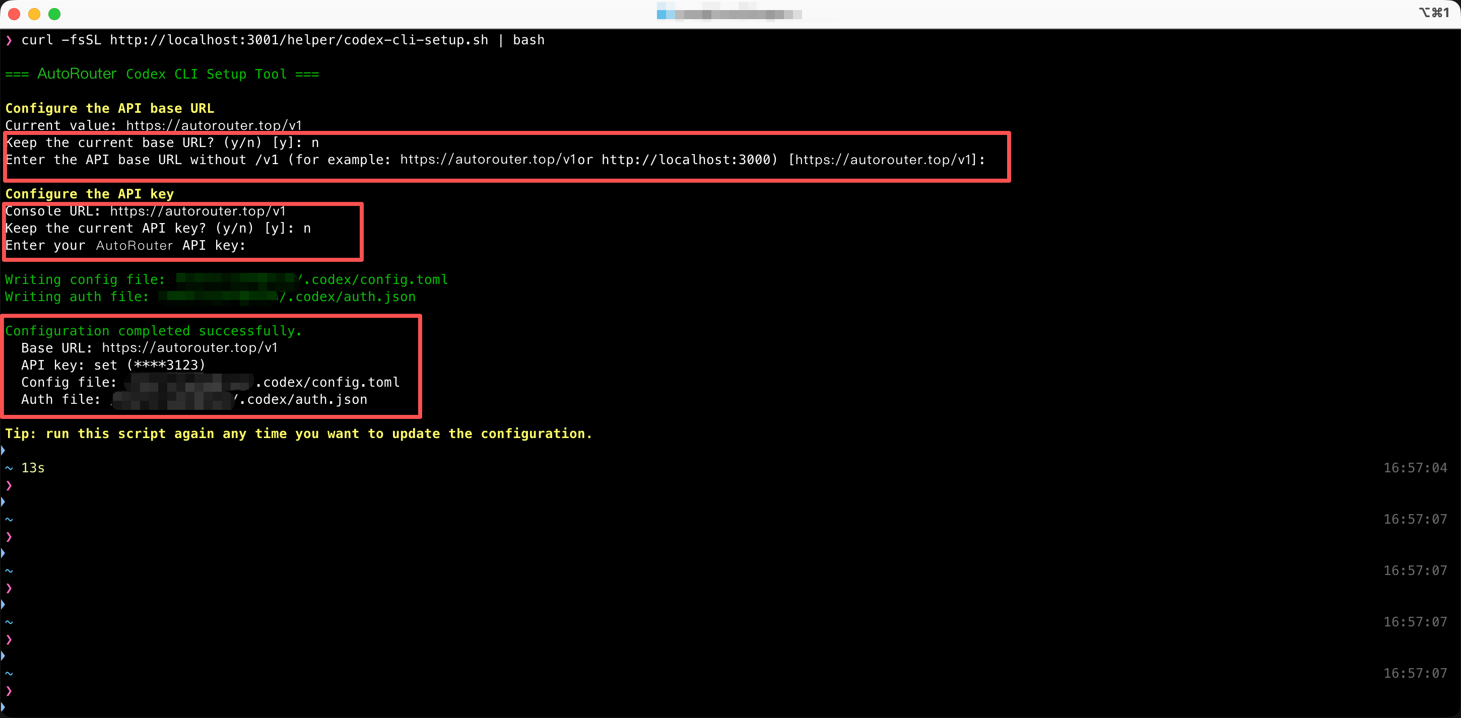This screenshot has height=718, width=1461.
Task: Click 'Configuration completed successfully.' message
Action: point(154,331)
